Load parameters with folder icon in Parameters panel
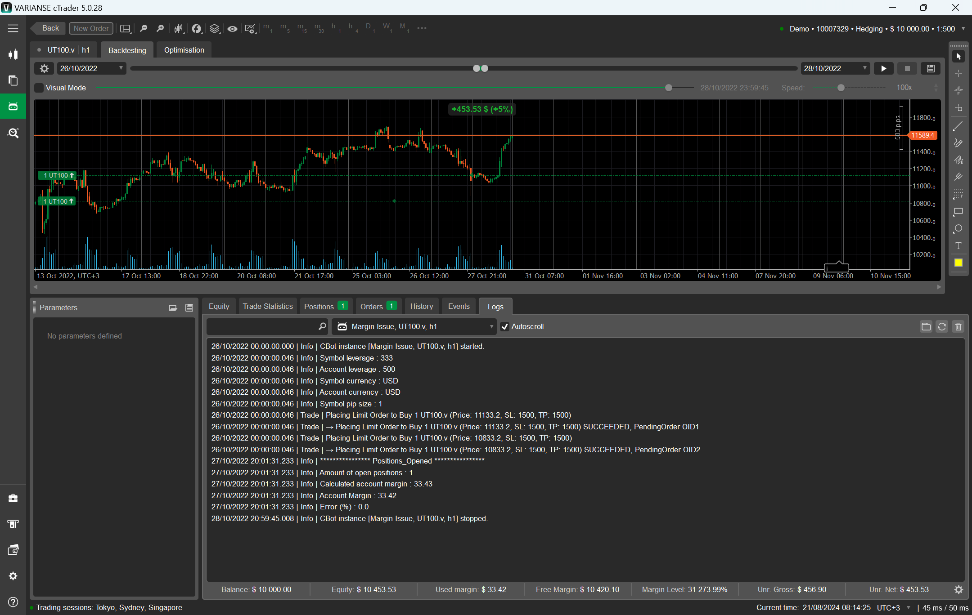The height and width of the screenshot is (615, 972). (x=173, y=308)
